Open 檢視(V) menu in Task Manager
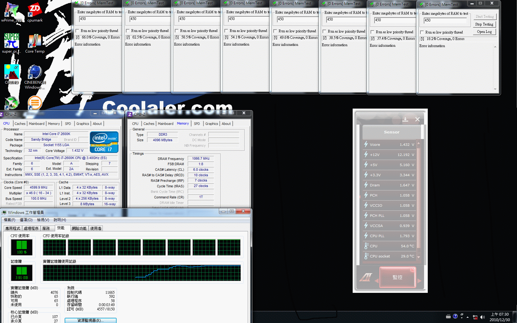Viewport: 517px width, 323px height. coord(43,220)
